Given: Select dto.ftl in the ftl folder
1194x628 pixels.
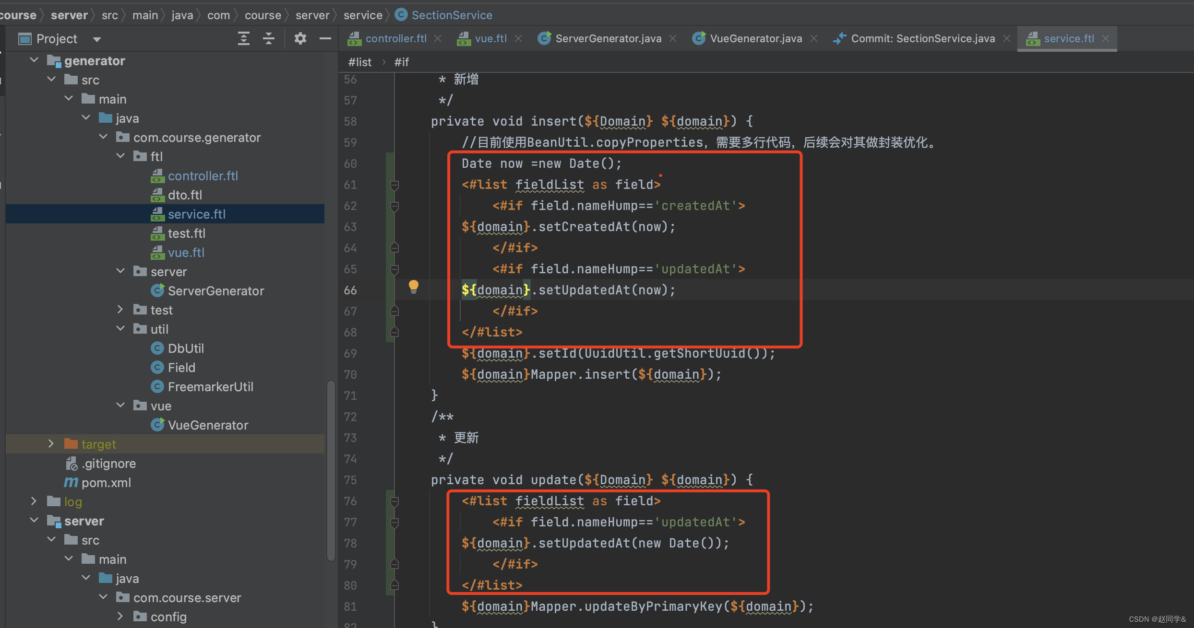Looking at the screenshot, I should (185, 195).
